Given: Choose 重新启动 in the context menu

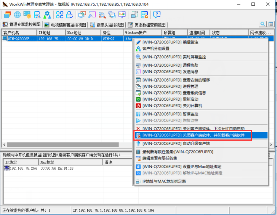Looking at the screenshot, I should (x=201, y=99).
